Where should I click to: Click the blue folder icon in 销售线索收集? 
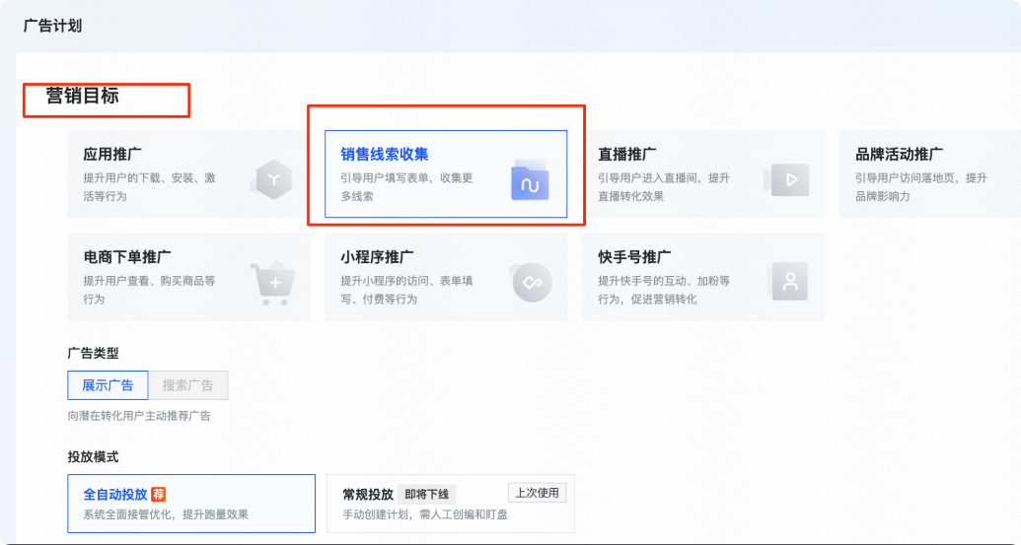[x=530, y=179]
